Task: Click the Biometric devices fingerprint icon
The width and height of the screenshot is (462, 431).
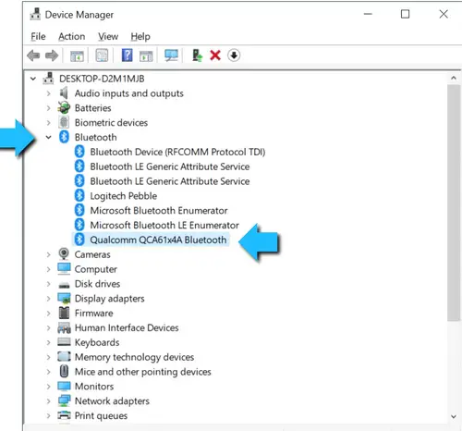Action: 64,122
